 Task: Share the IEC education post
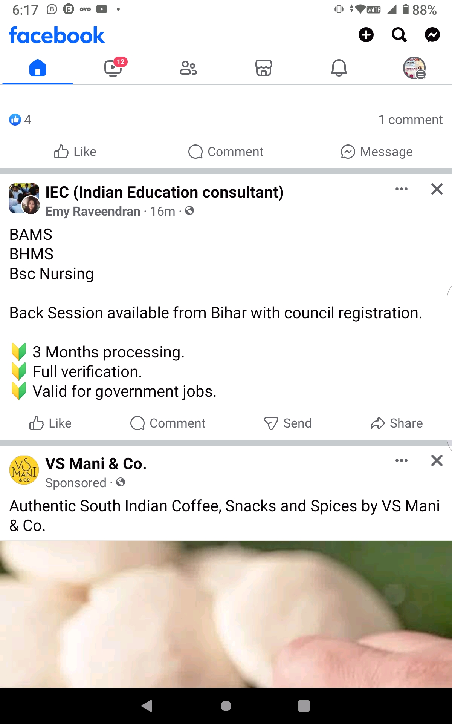[397, 423]
